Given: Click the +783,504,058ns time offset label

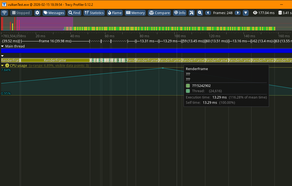Looking at the screenshot, I should tap(14, 36).
